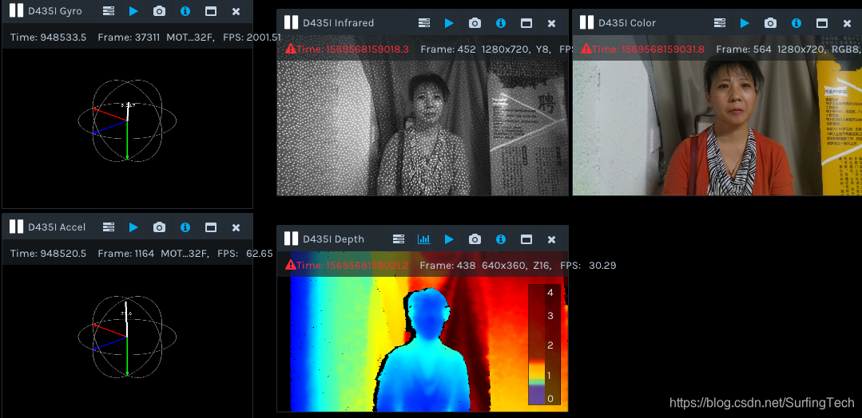The width and height of the screenshot is (862, 418).
Task: Click the 'D435I Accel' window title
Action: 57,227
